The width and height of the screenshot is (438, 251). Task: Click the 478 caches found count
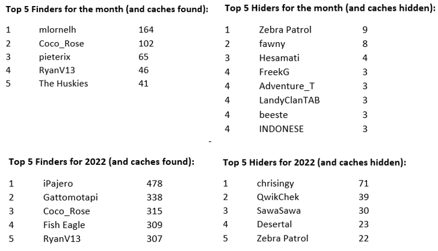pos(155,184)
